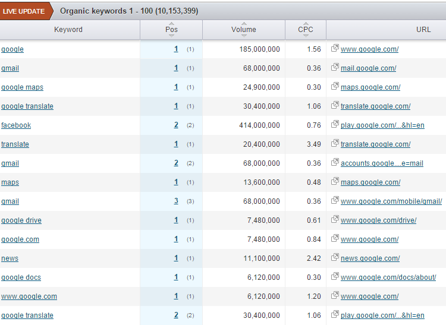
Task: Sort Volume column descending with down arrow
Action: (x=244, y=36)
